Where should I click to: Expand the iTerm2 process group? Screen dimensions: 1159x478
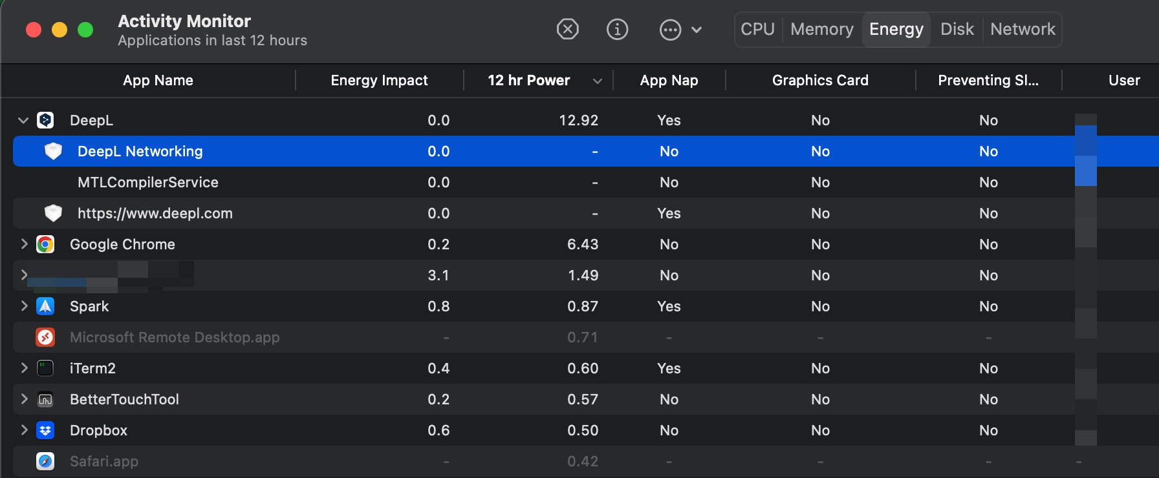coord(24,368)
